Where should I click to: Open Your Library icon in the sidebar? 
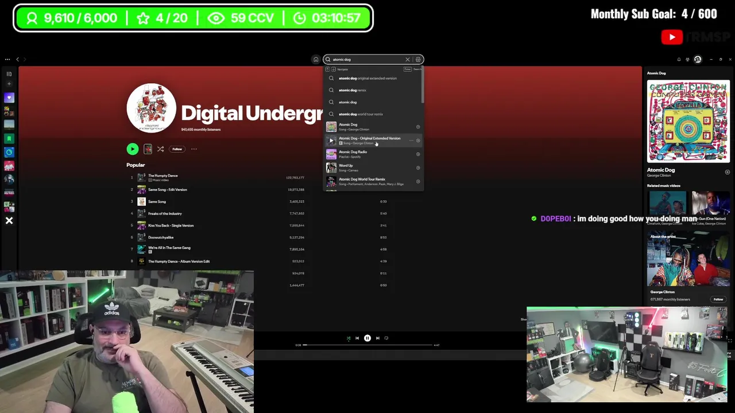9,73
